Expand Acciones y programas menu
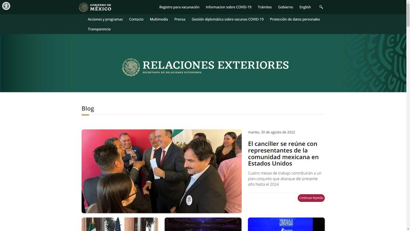This screenshot has height=231, width=410. 105,19
